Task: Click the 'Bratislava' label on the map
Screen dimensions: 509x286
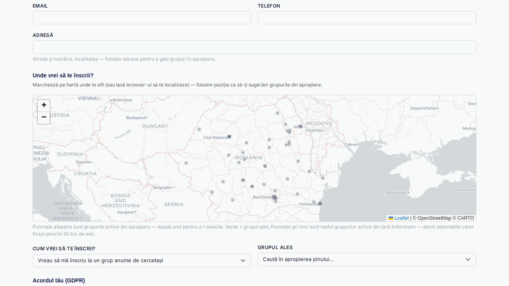Action: point(123,100)
